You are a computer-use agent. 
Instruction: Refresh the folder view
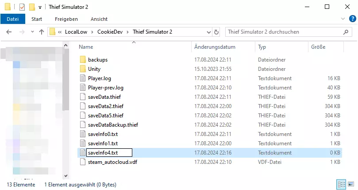tap(216, 32)
